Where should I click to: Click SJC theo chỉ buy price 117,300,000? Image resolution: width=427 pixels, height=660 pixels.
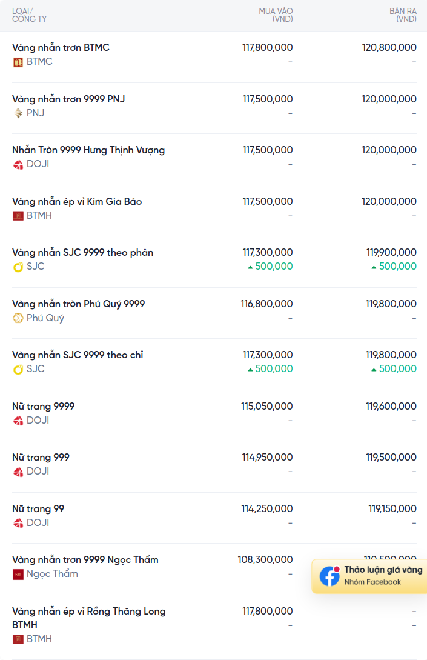tap(267, 355)
